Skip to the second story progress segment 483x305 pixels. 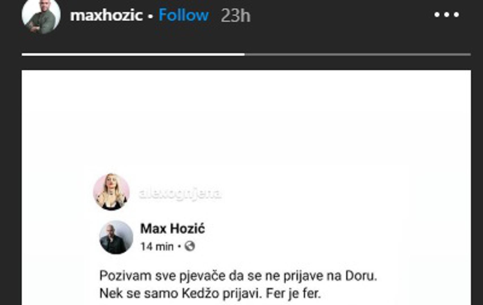click(358, 55)
